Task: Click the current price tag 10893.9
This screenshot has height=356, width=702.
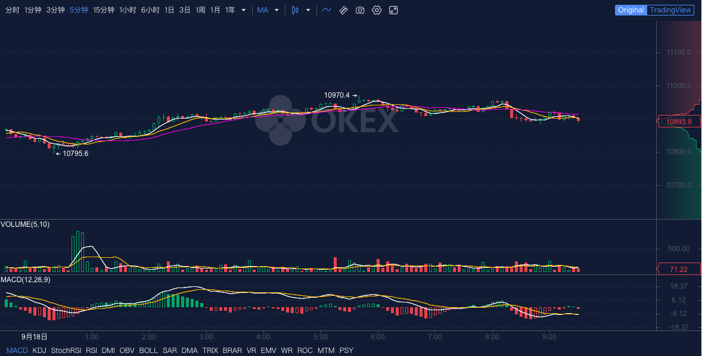Action: point(679,121)
